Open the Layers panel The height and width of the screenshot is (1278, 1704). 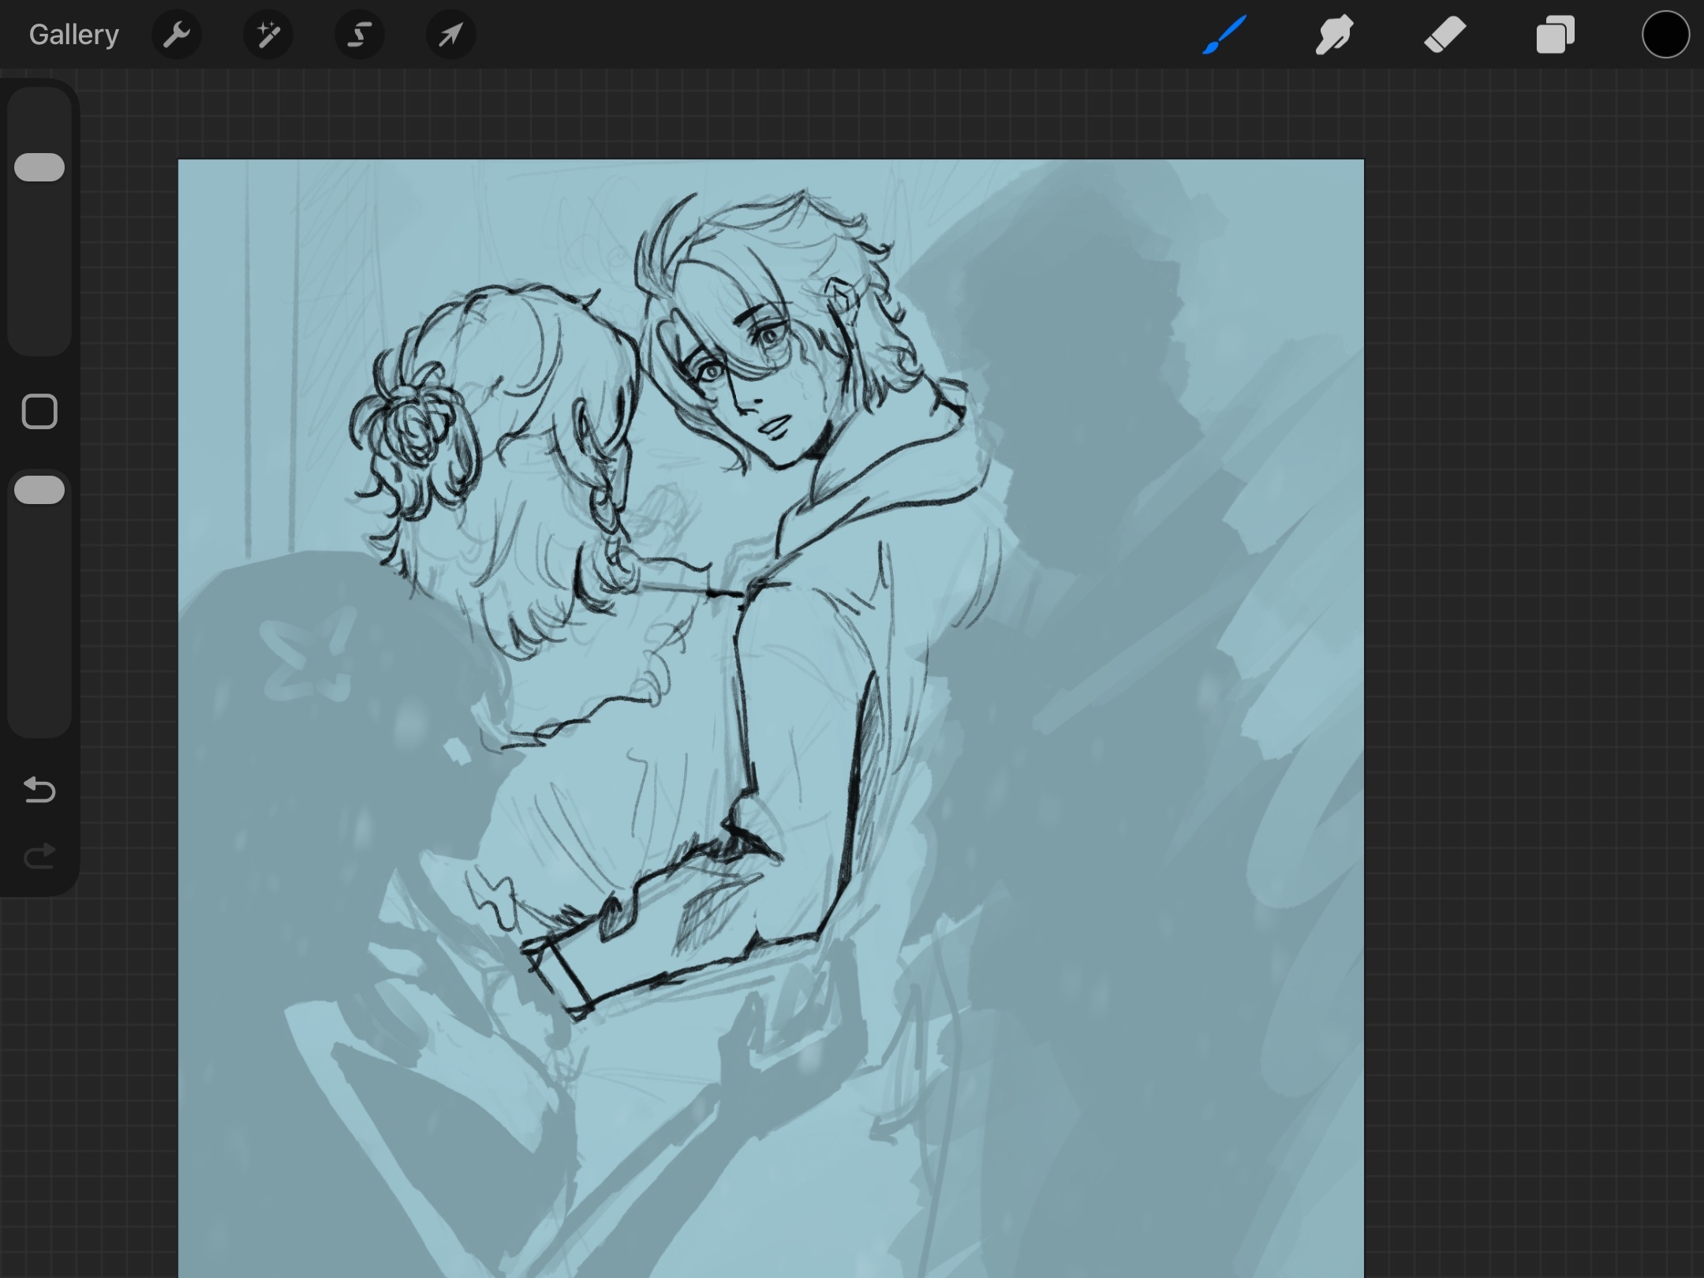coord(1555,35)
